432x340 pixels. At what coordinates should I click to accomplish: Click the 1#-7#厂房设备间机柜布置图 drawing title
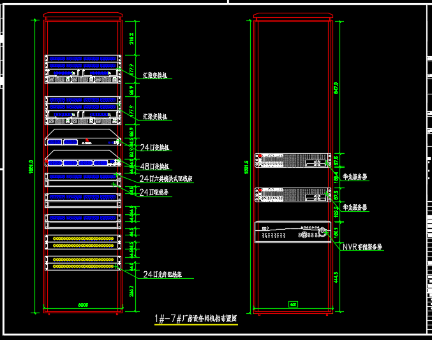tap(196, 318)
